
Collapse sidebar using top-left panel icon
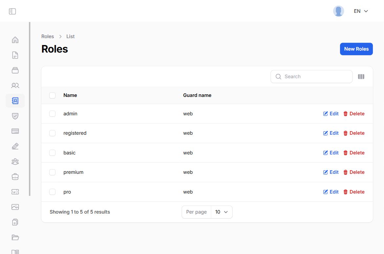(12, 12)
